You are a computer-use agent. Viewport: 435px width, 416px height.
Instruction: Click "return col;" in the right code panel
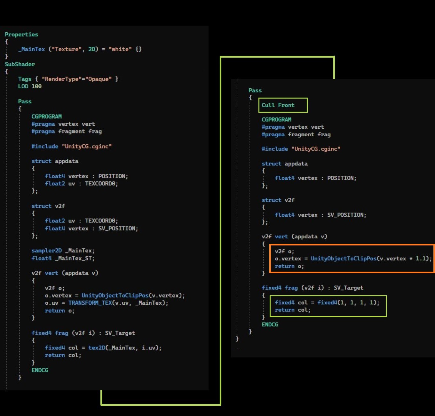coord(293,310)
